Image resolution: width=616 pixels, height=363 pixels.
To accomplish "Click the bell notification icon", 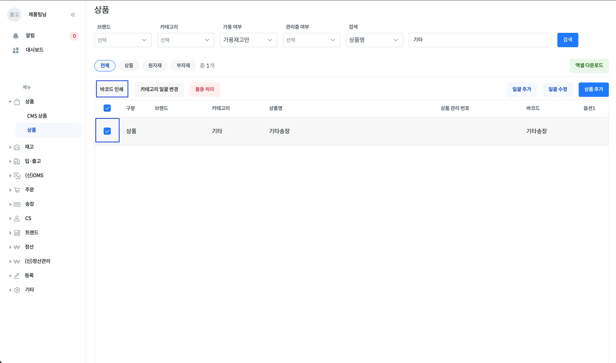I will (x=16, y=36).
